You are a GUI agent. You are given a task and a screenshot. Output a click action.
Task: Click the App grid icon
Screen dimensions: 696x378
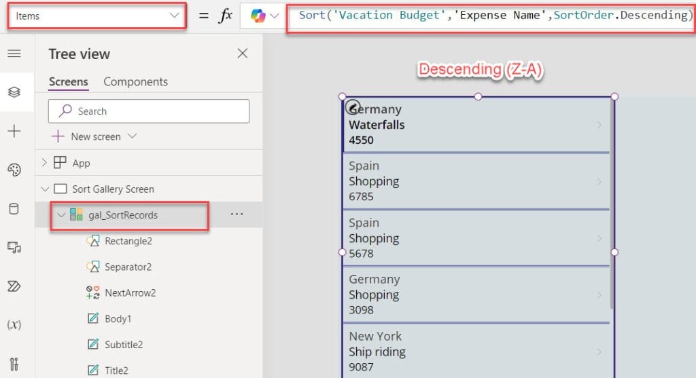tap(60, 163)
